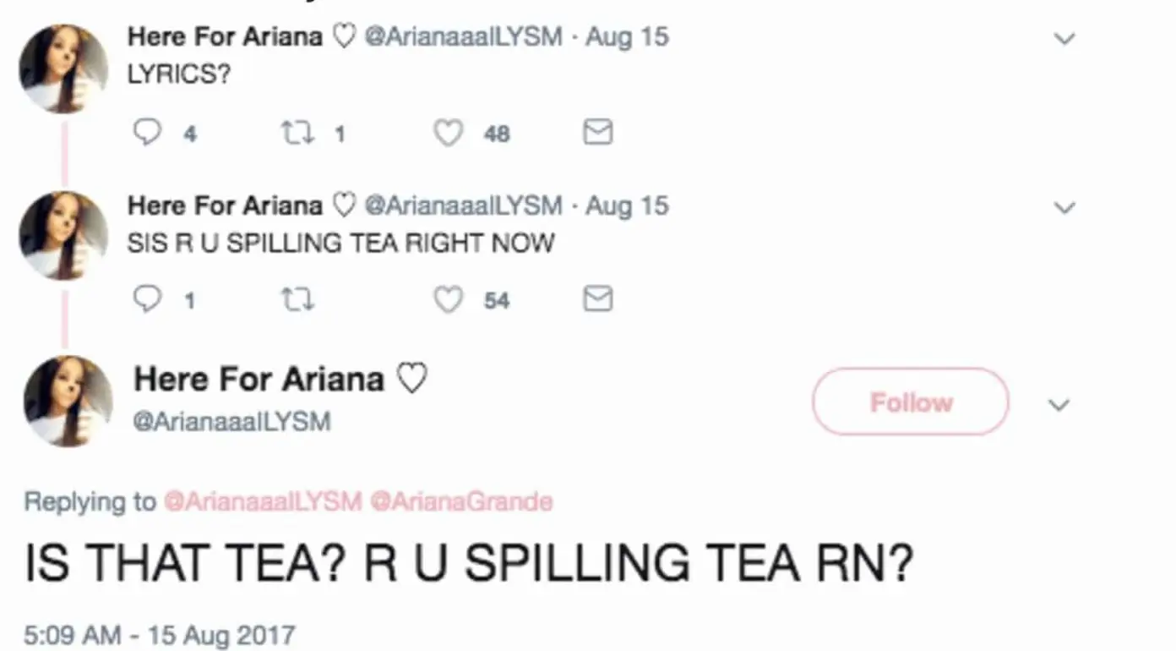Follow the Here For Ariana account

coord(910,402)
